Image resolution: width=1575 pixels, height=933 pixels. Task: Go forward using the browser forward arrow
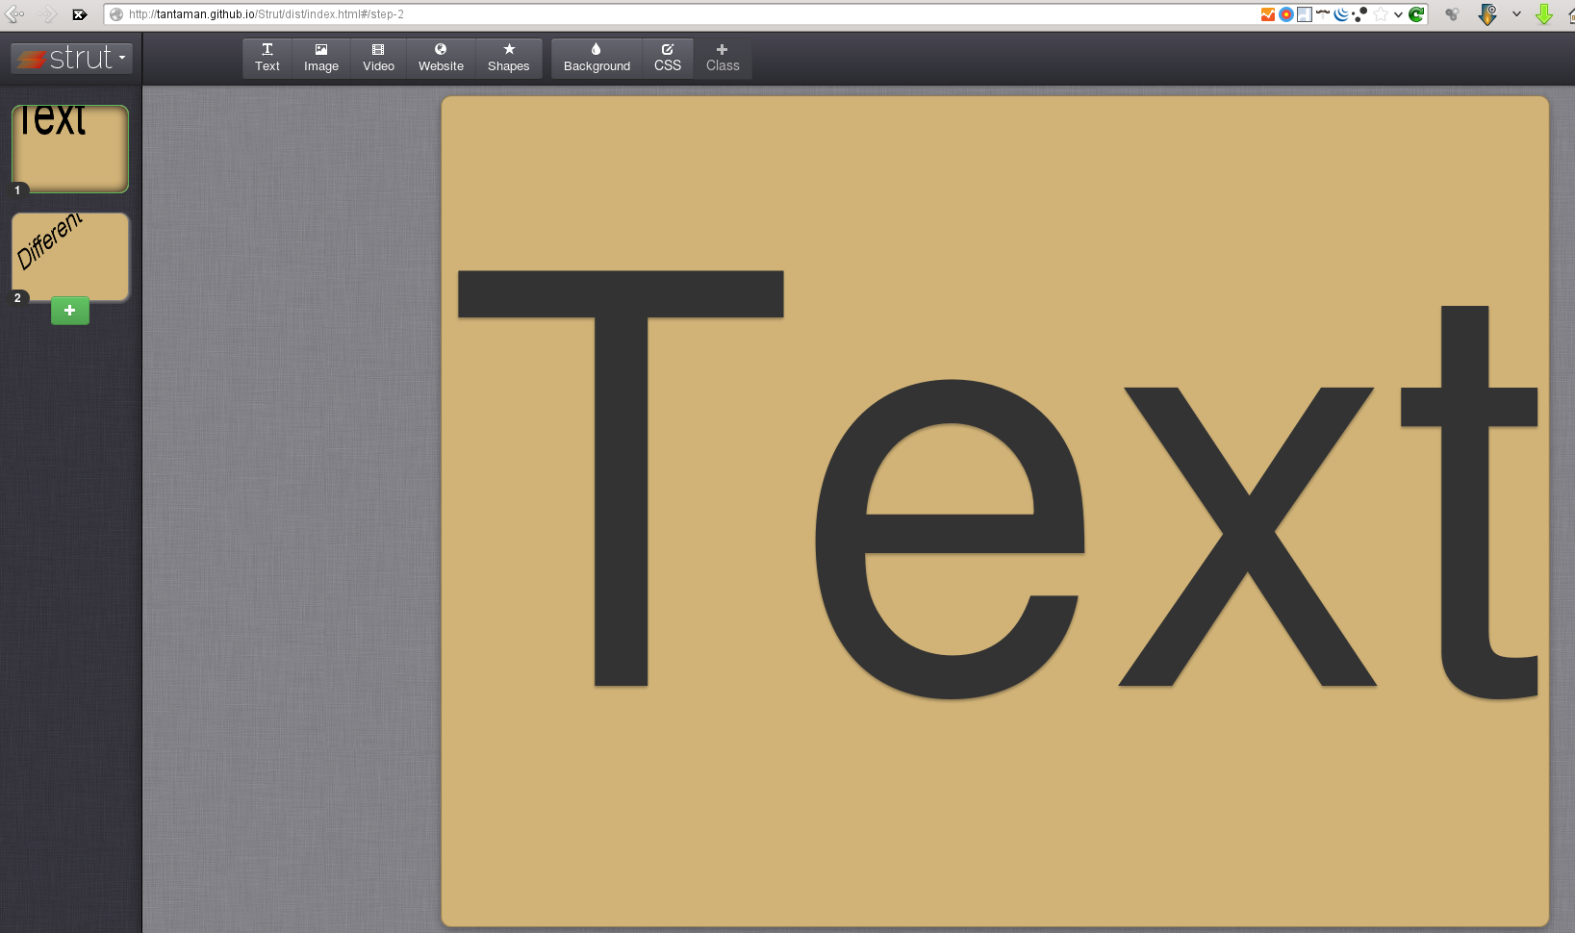[47, 14]
